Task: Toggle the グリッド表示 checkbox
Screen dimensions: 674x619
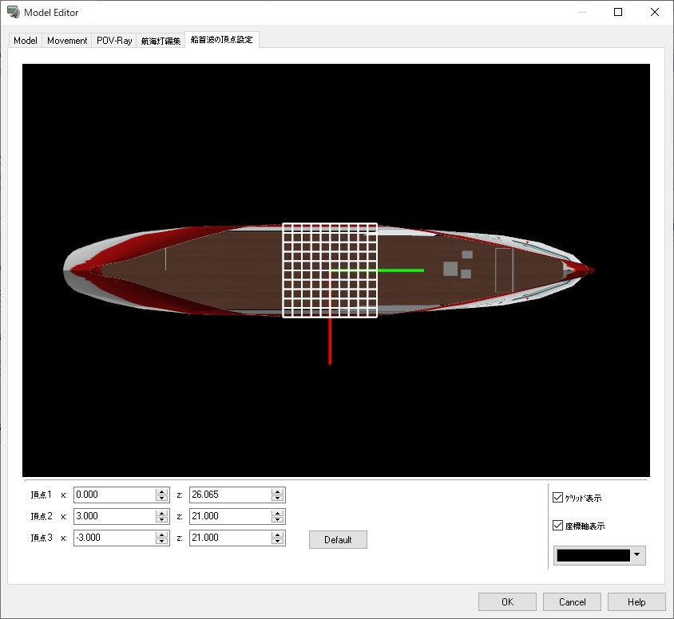Action: coord(558,498)
